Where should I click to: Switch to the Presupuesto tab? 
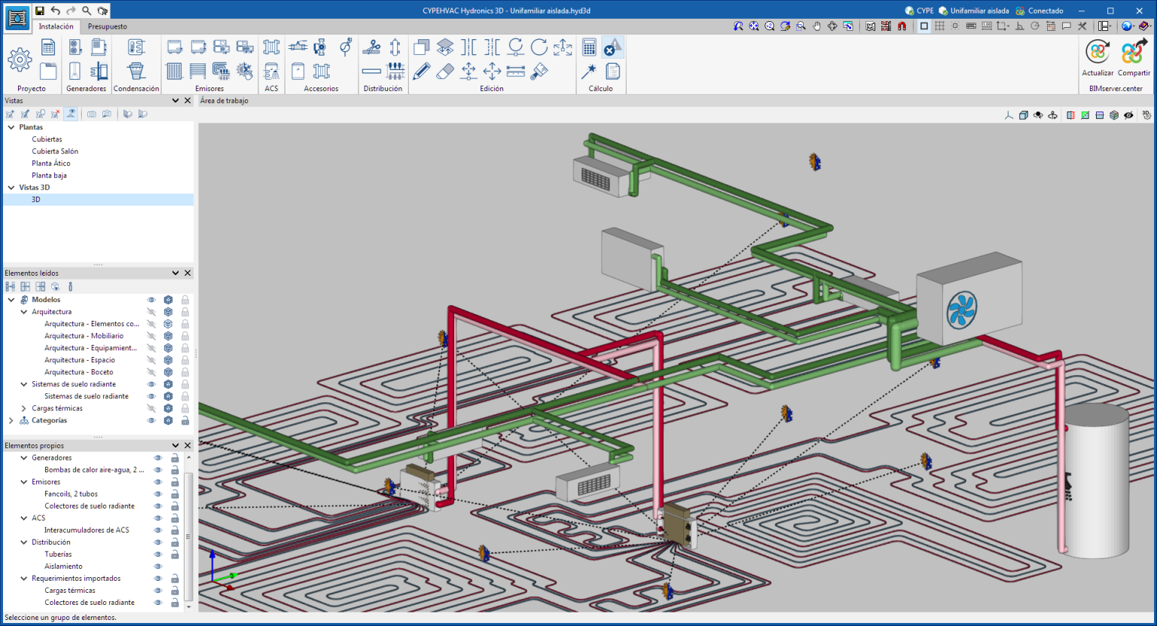[x=107, y=26]
